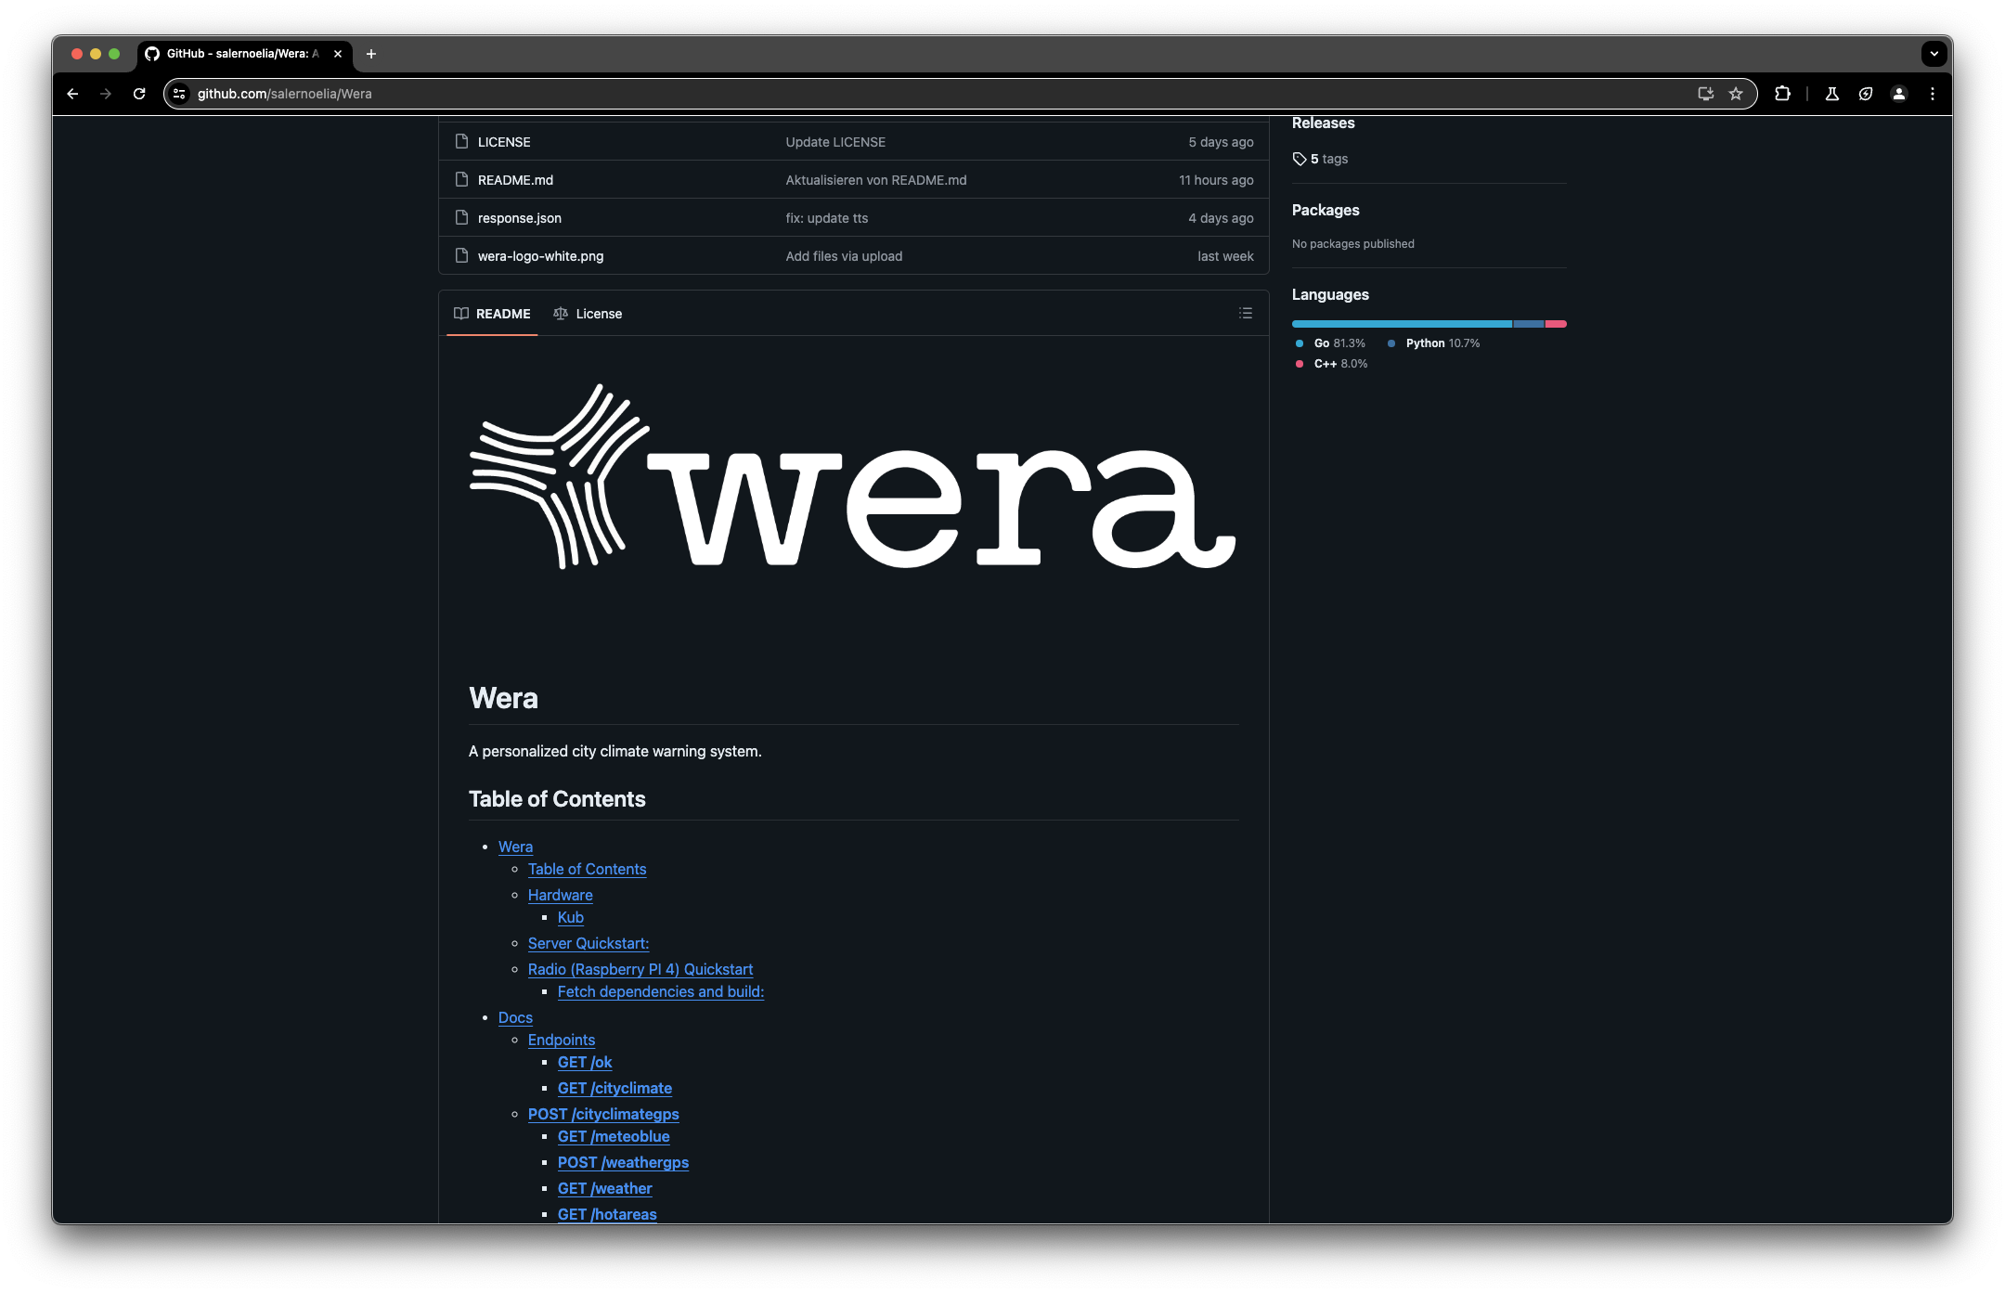Click the file icon next to README.md
Image resolution: width=2005 pixels, height=1293 pixels.
461,179
